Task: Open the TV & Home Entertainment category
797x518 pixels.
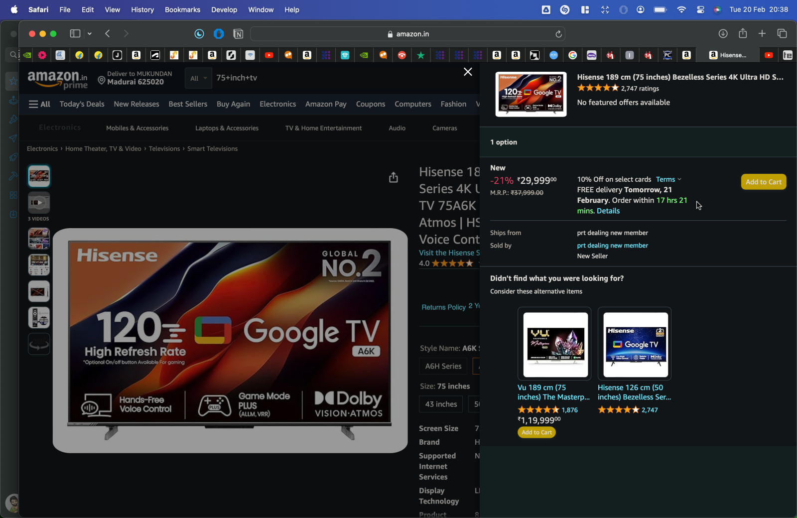Action: pyautogui.click(x=323, y=128)
